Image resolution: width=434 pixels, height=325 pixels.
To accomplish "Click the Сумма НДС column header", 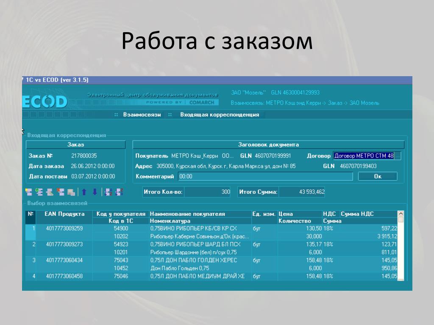I will tap(369, 214).
